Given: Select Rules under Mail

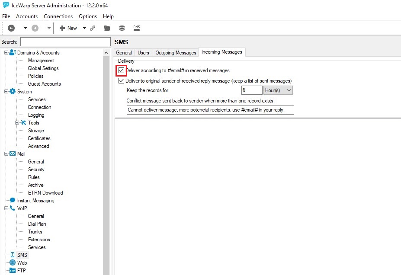Looking at the screenshot, I should click(34, 177).
